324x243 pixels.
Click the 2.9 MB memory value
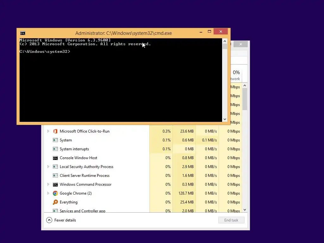tap(188, 167)
